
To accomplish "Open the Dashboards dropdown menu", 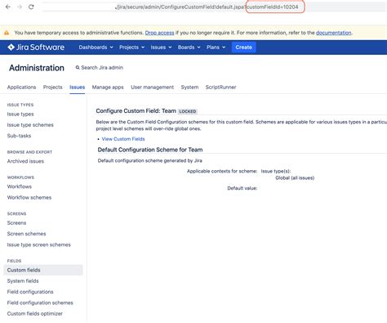I will 96,47.
